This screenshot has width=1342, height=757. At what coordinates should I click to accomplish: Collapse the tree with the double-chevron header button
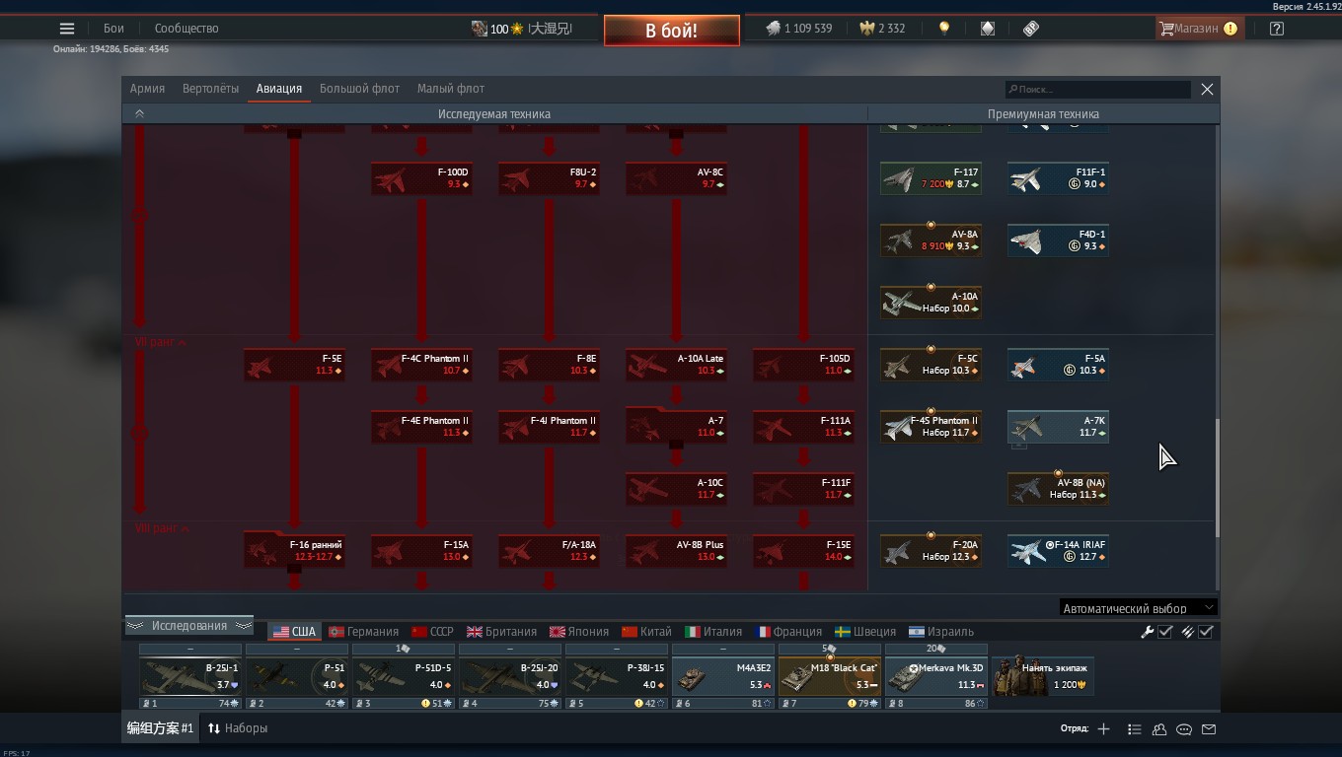coord(139,114)
